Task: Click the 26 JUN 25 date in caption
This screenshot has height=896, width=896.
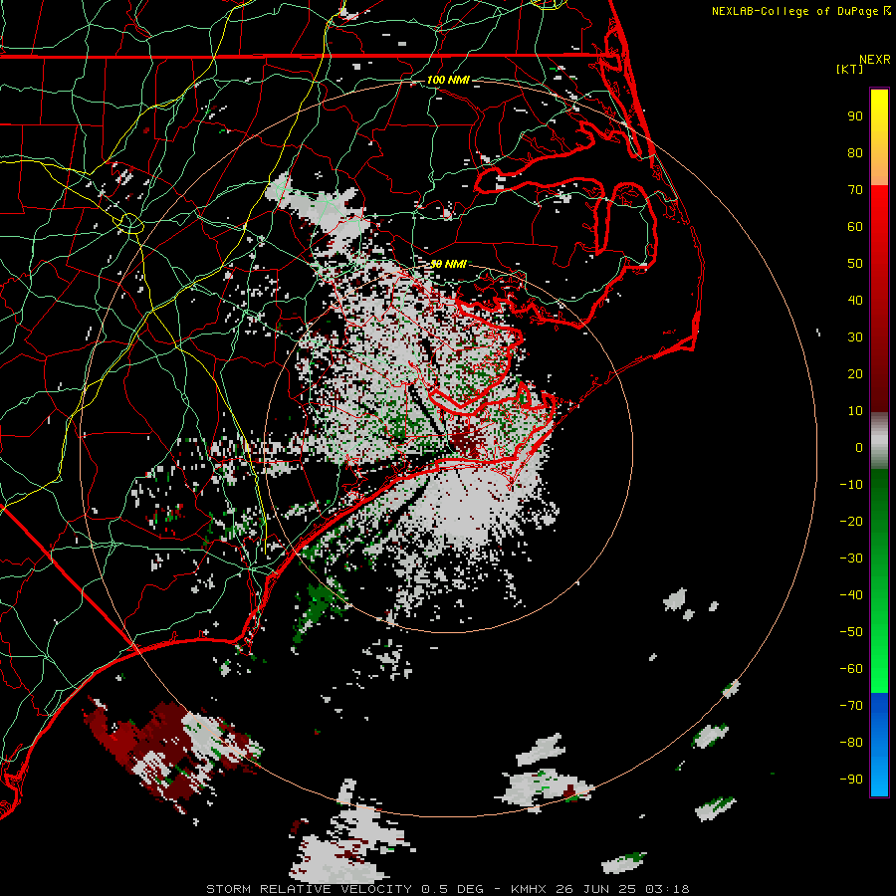Action: point(596,889)
